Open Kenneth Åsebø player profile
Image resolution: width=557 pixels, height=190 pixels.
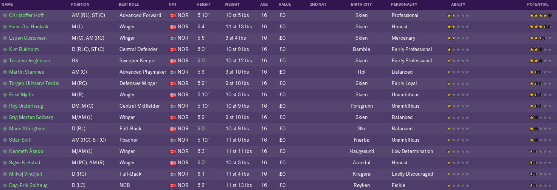(x=26, y=151)
